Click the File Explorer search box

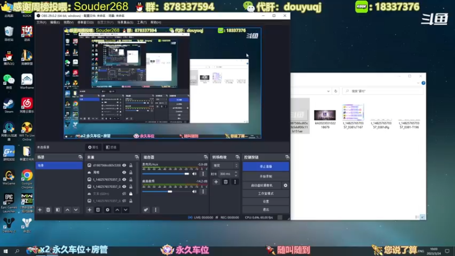coord(382,91)
